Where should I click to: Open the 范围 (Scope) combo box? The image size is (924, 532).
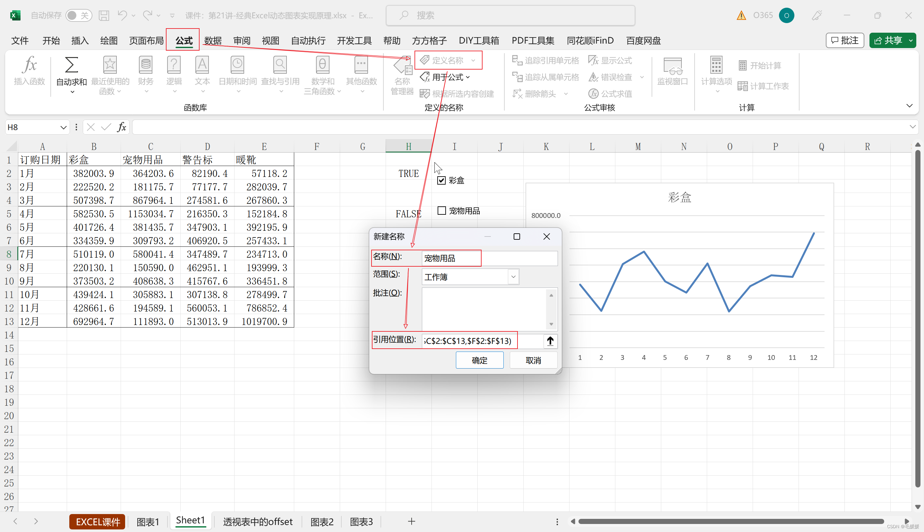470,277
